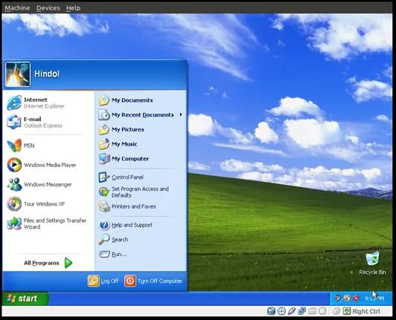Open the Machine menu
This screenshot has height=320, width=396.
point(17,8)
